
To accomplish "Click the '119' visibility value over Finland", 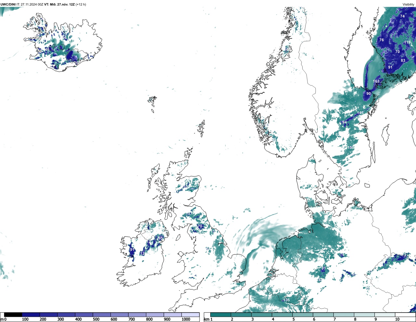I will [x=407, y=43].
